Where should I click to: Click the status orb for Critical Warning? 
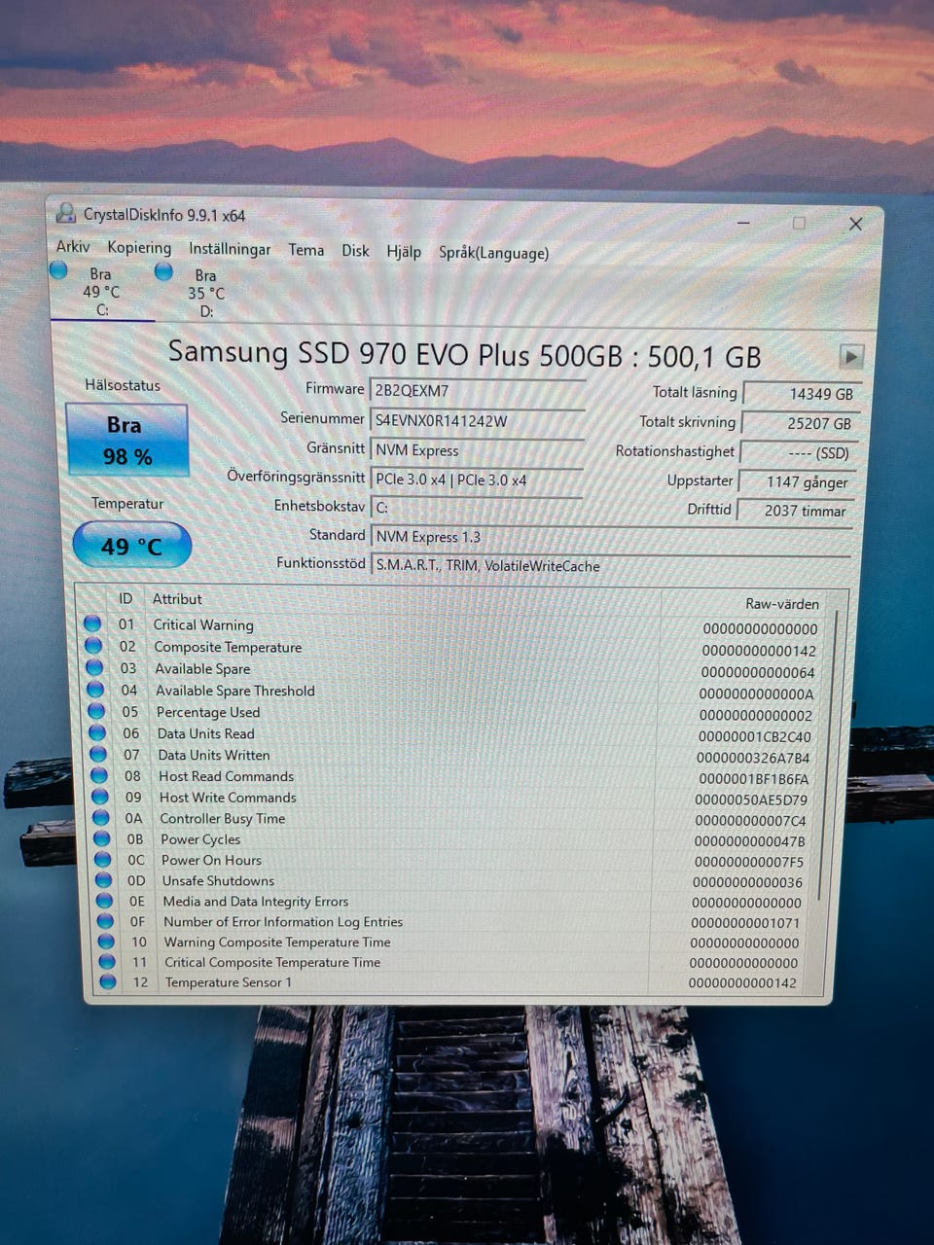(x=92, y=623)
